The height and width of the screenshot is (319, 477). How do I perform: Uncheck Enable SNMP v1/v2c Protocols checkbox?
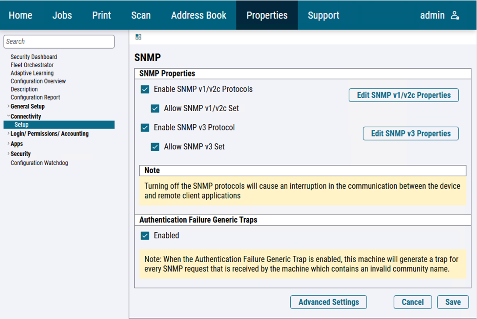[145, 89]
